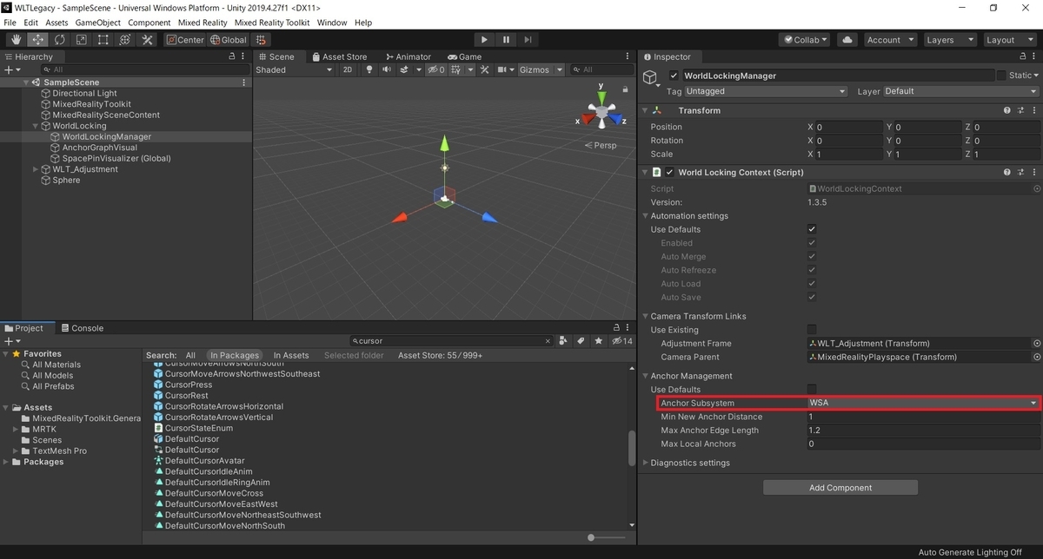Select the Transform tool
The width and height of the screenshot is (1043, 559).
tap(125, 40)
